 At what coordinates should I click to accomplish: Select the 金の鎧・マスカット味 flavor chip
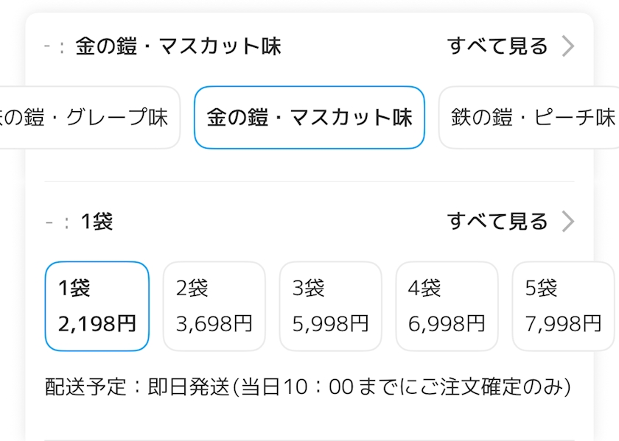click(x=309, y=118)
